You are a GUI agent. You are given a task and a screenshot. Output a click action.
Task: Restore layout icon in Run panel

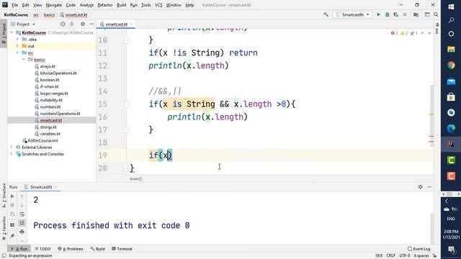12,225
